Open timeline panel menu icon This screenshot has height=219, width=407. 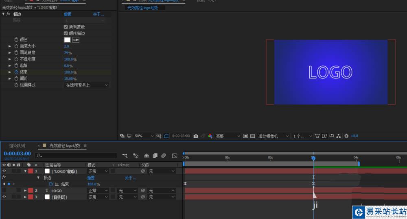click(85, 145)
